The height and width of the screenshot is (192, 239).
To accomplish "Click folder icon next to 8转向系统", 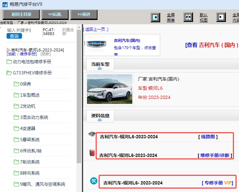I will 16,173.
